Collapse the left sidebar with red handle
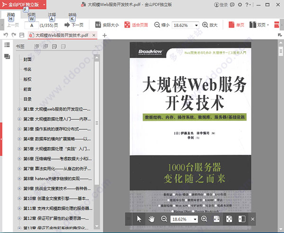 pyautogui.click(x=1, y=139)
